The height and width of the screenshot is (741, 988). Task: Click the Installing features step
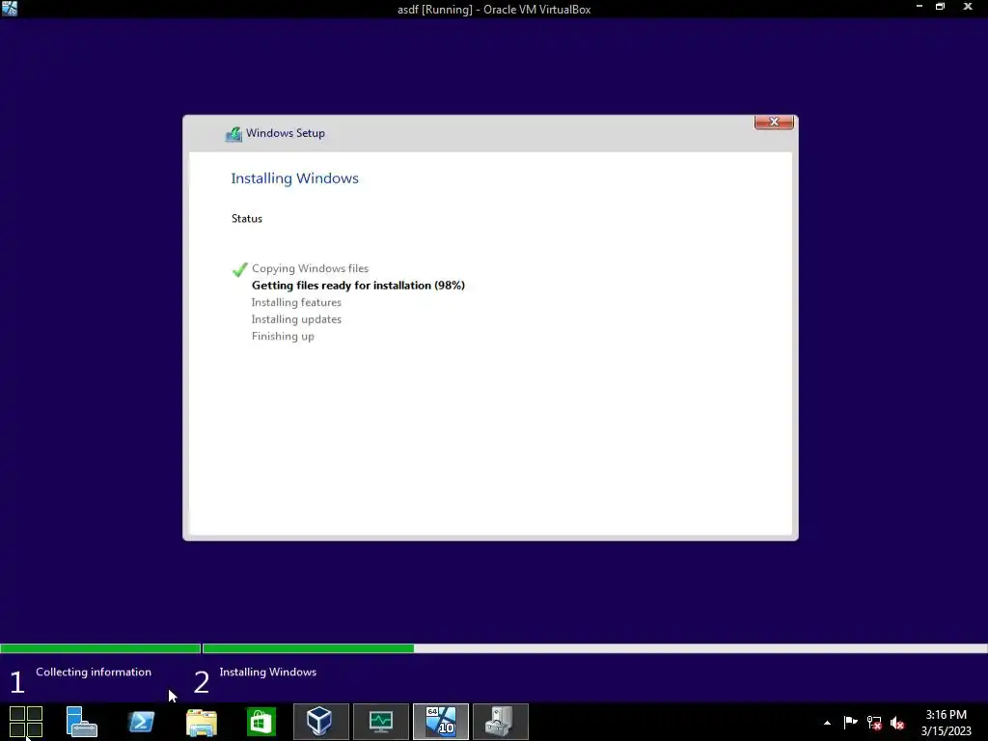tap(296, 302)
